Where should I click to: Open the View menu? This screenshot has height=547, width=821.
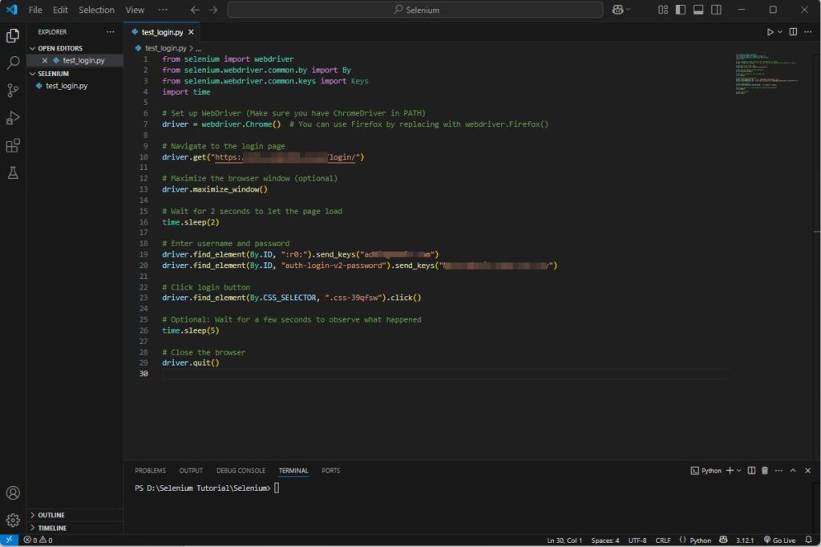pos(134,10)
